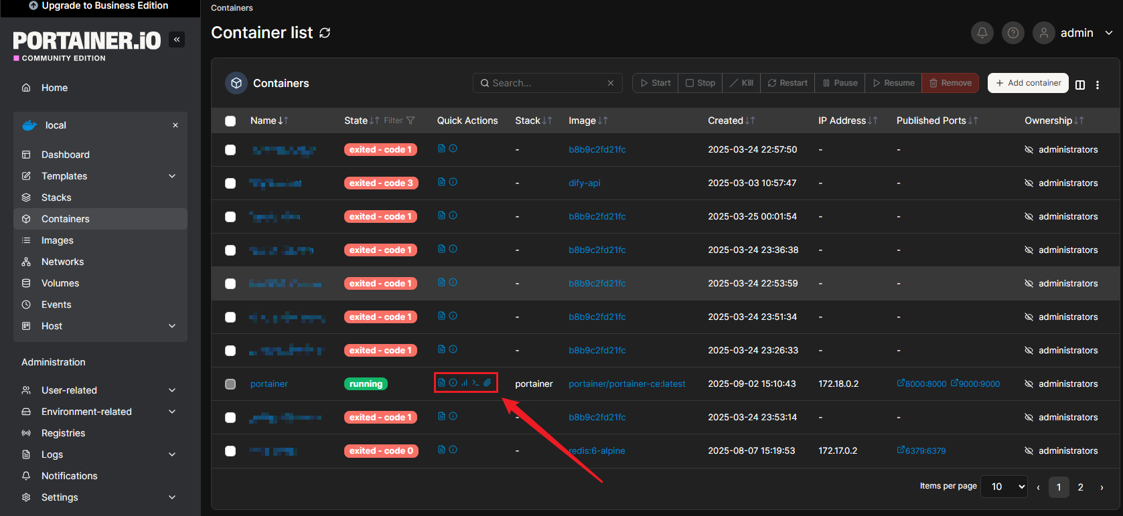Open published port 9000:9000 link
This screenshot has width=1123, height=516.
point(975,383)
